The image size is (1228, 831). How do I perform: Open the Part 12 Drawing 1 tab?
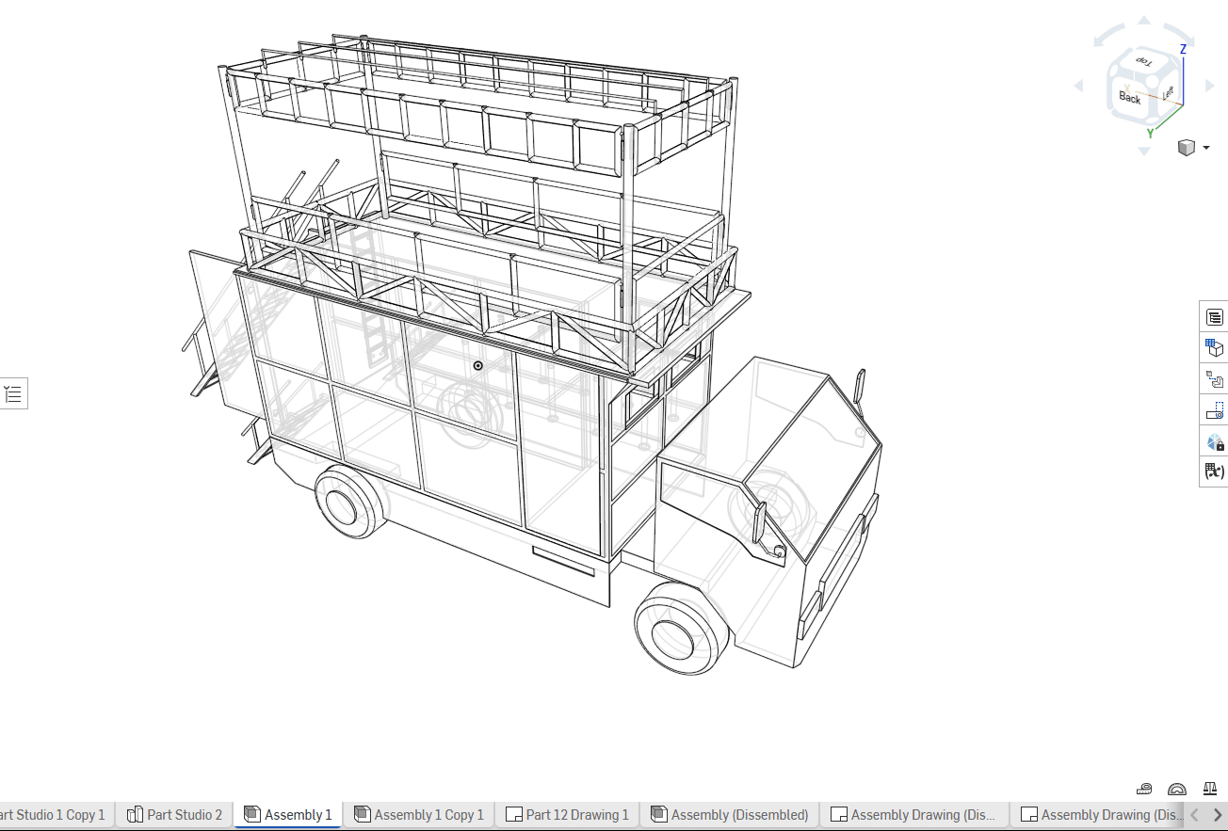(x=568, y=815)
